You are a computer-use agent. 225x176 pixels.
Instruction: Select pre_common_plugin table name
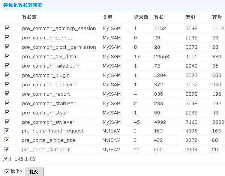coord(46,75)
